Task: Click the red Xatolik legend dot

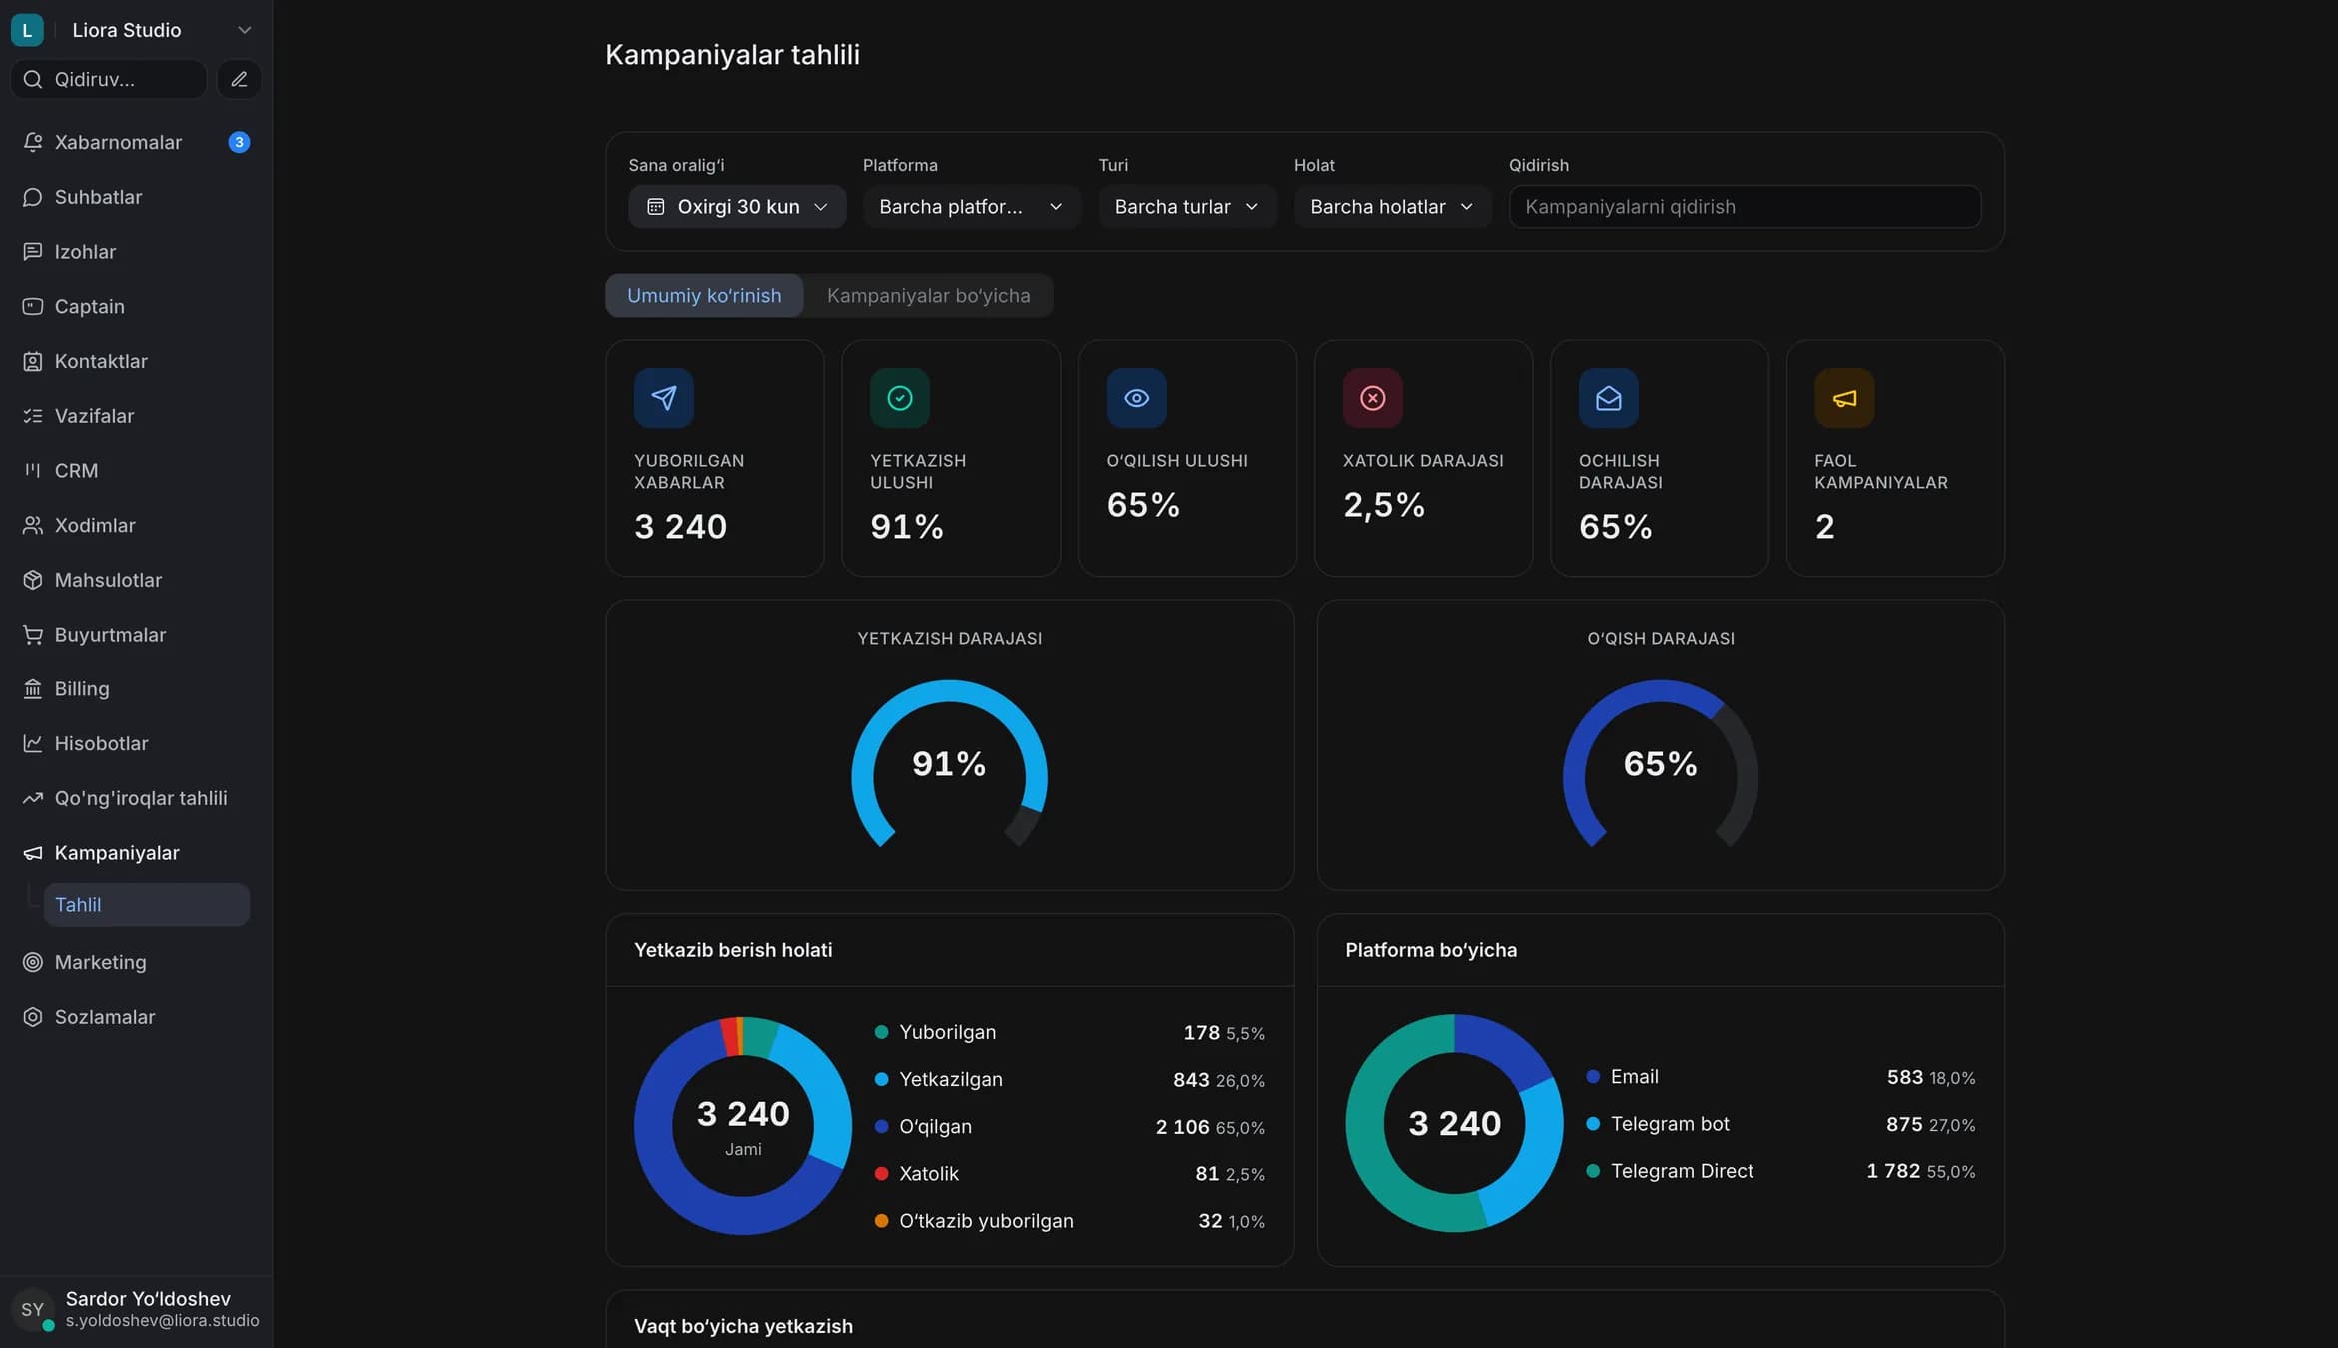Action: pos(881,1174)
